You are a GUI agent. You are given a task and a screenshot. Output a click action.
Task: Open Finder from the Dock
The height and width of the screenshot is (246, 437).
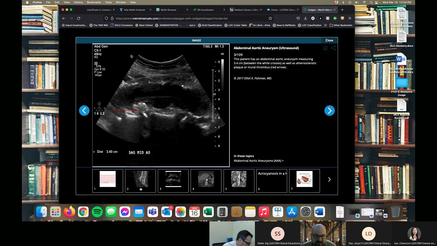41,212
